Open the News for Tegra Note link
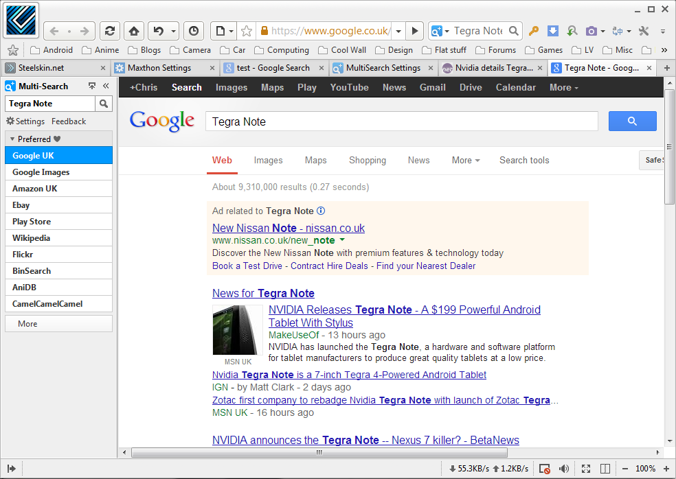The height and width of the screenshot is (479, 676). pos(263,293)
